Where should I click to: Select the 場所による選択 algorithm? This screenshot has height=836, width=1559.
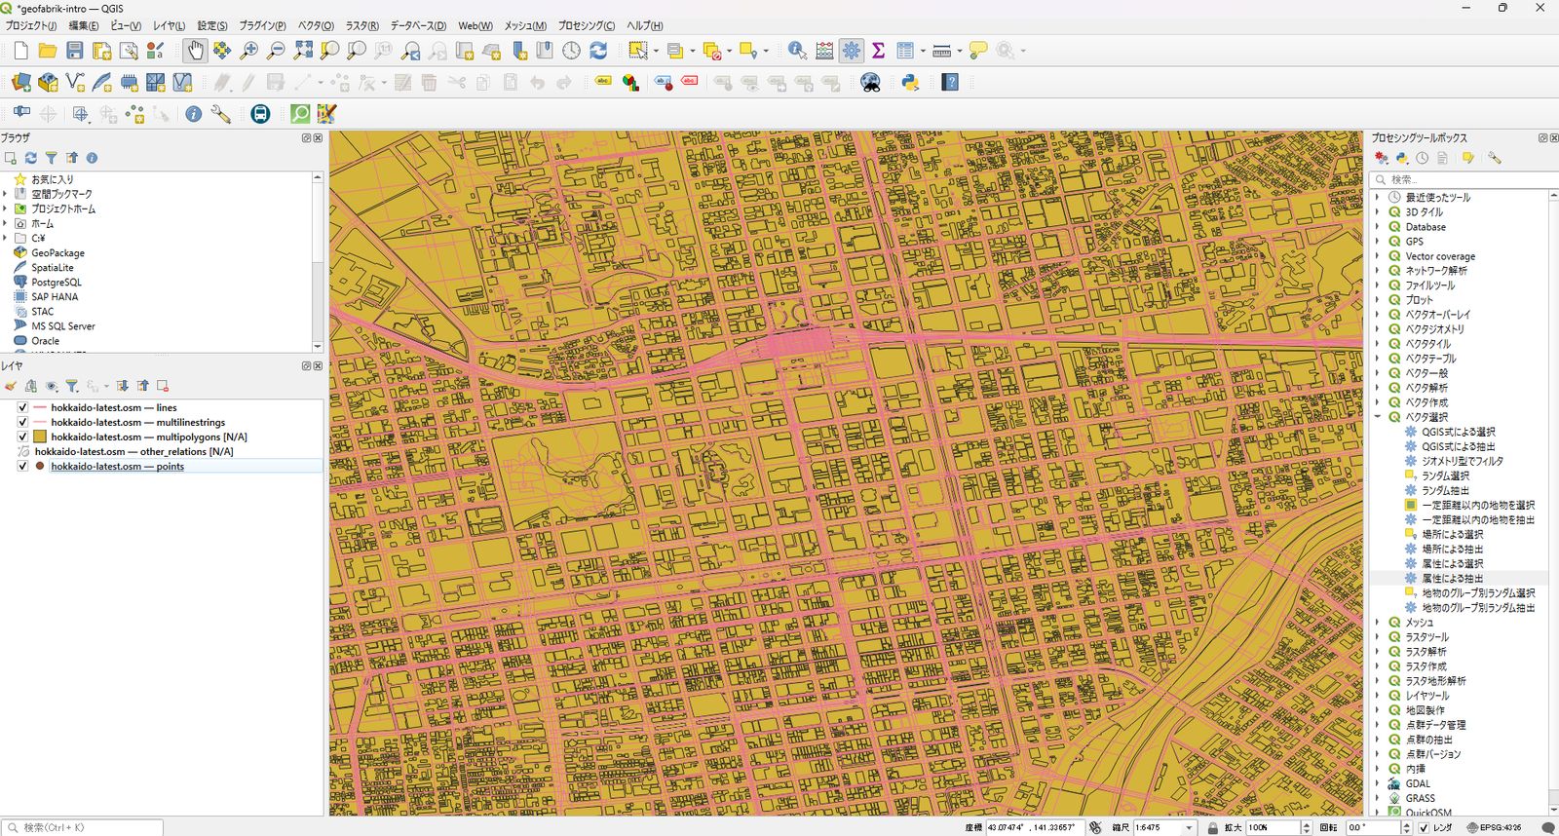1452,534
